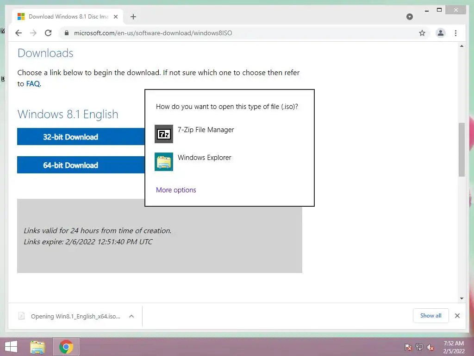Open the Windows Start button
The width and height of the screenshot is (474, 356).
pyautogui.click(x=11, y=347)
